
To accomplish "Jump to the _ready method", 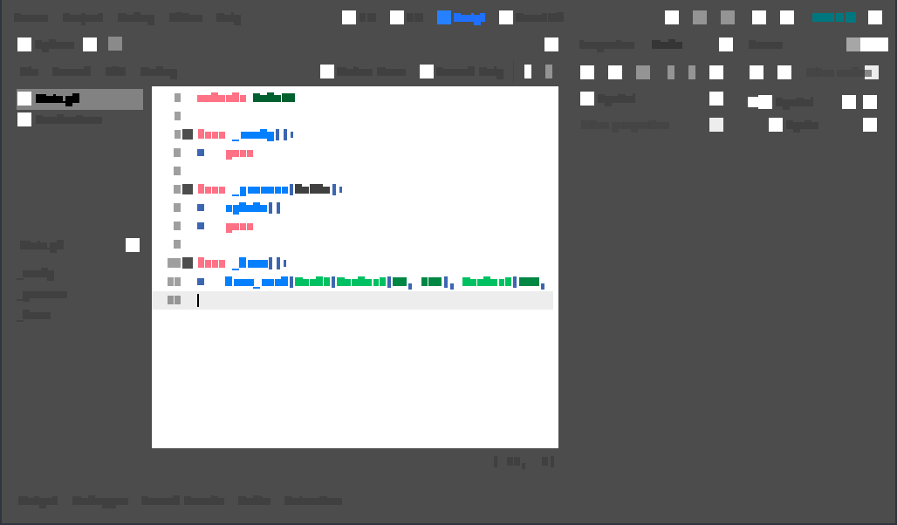I will pos(37,274).
